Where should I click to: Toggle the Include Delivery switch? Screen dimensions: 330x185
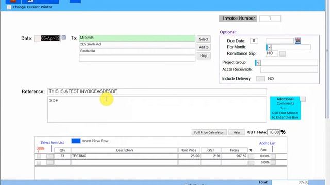click(x=260, y=79)
